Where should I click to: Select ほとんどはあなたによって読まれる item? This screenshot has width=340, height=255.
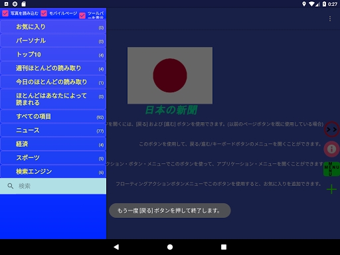pyautogui.click(x=53, y=99)
